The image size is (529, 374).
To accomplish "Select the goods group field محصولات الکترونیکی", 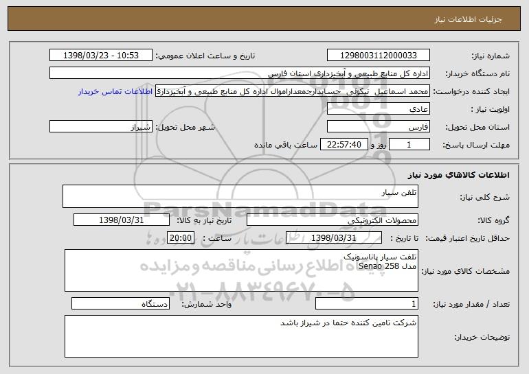I will (x=333, y=220).
